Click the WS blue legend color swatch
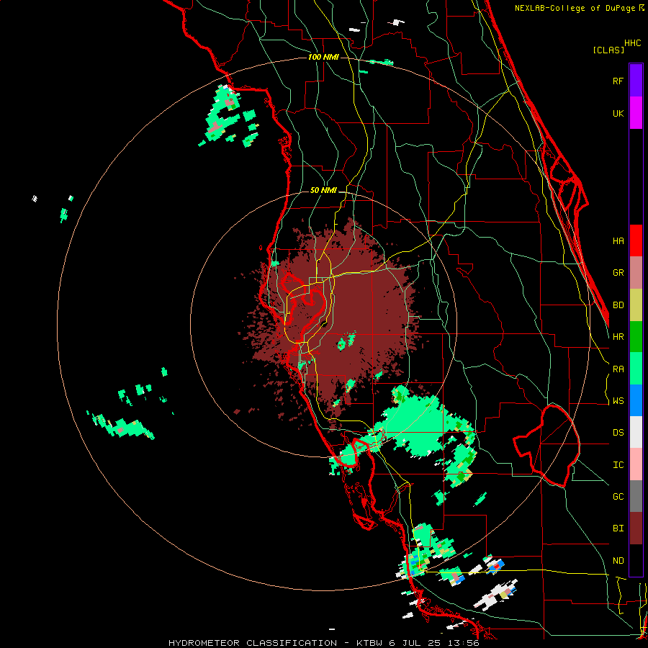Image resolution: width=648 pixels, height=648 pixels. [636, 400]
